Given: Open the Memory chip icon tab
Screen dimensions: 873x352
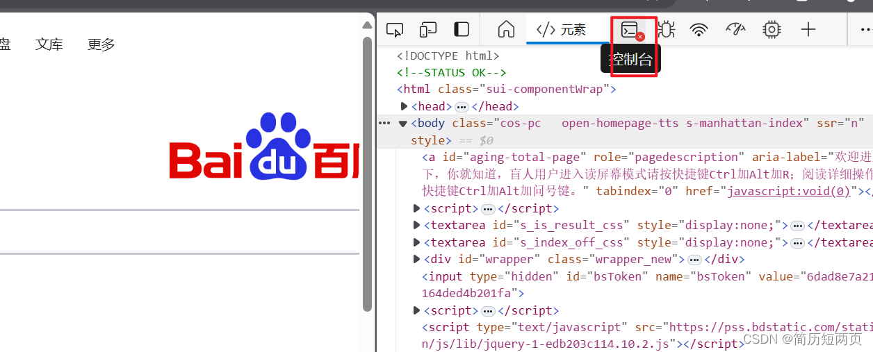Looking at the screenshot, I should pyautogui.click(x=772, y=29).
